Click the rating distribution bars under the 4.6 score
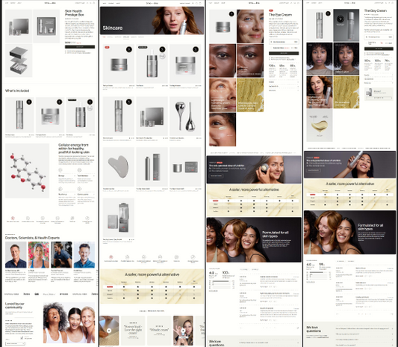Image resolution: width=398 pixels, height=347 pixels. [x=319, y=275]
